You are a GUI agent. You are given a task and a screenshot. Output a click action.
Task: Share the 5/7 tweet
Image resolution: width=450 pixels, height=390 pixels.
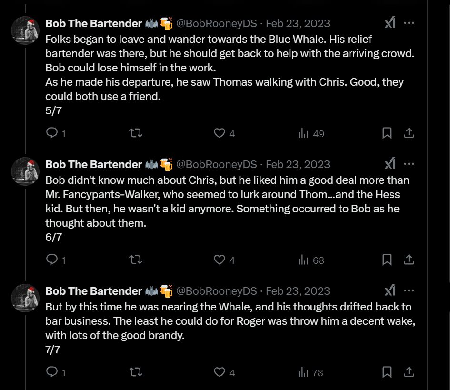click(409, 133)
